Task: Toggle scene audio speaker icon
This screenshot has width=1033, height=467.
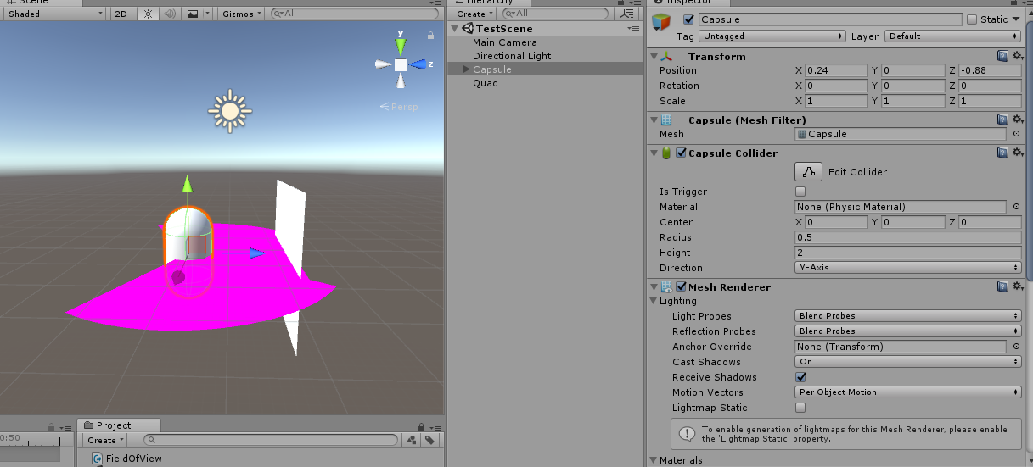Action: 169,14
